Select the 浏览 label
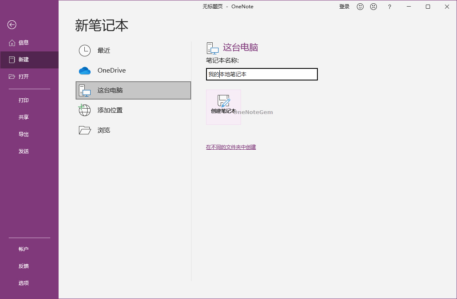 pos(104,130)
